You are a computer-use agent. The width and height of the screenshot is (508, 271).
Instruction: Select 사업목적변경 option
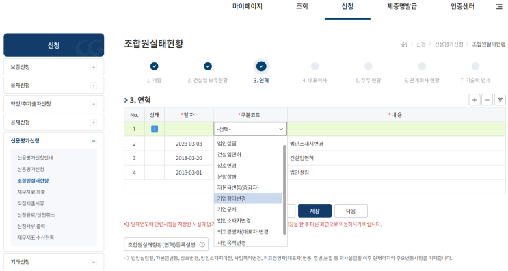pyautogui.click(x=248, y=242)
